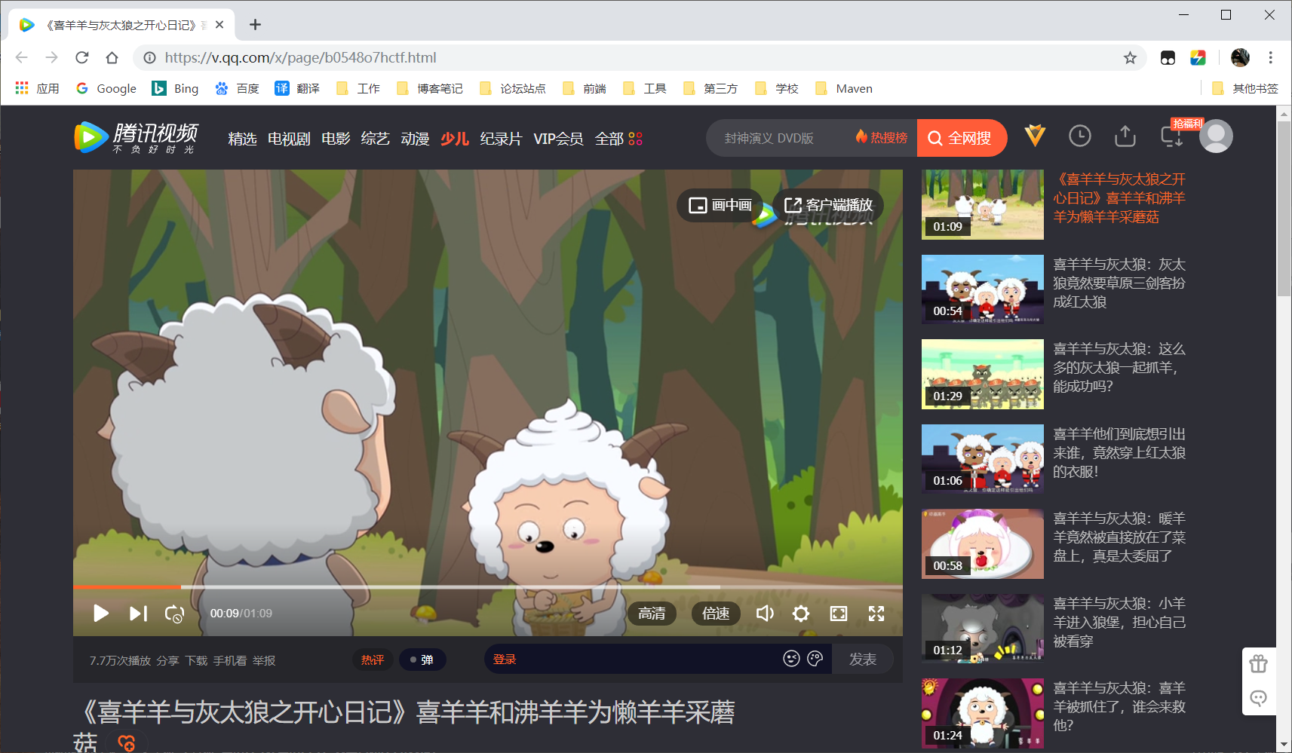Screen dimensions: 1292x753
Task: Open client download icon with 拾福利 badge
Action: pos(1171,136)
